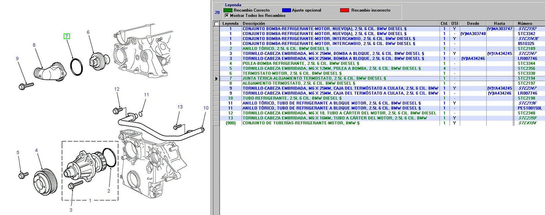This screenshot has width=545, height=215.
Task: Select the POLEA-BOMBA REFRIGERANTE row
Action: [x=340, y=64]
